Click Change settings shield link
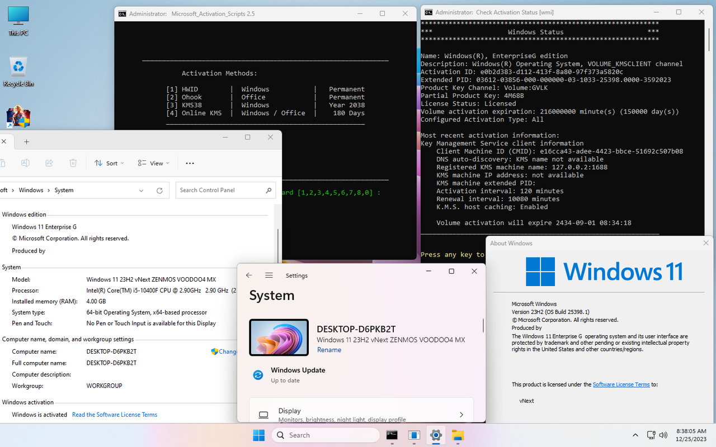The width and height of the screenshot is (716, 447). (224, 351)
